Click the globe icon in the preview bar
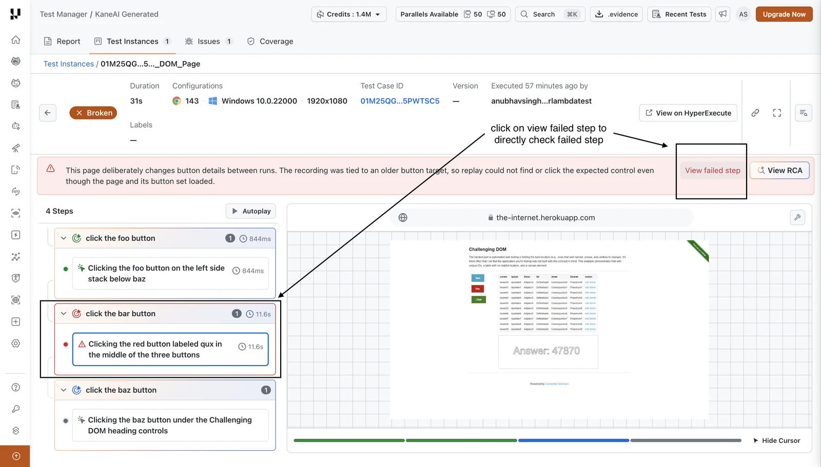This screenshot has width=821, height=467. (403, 218)
